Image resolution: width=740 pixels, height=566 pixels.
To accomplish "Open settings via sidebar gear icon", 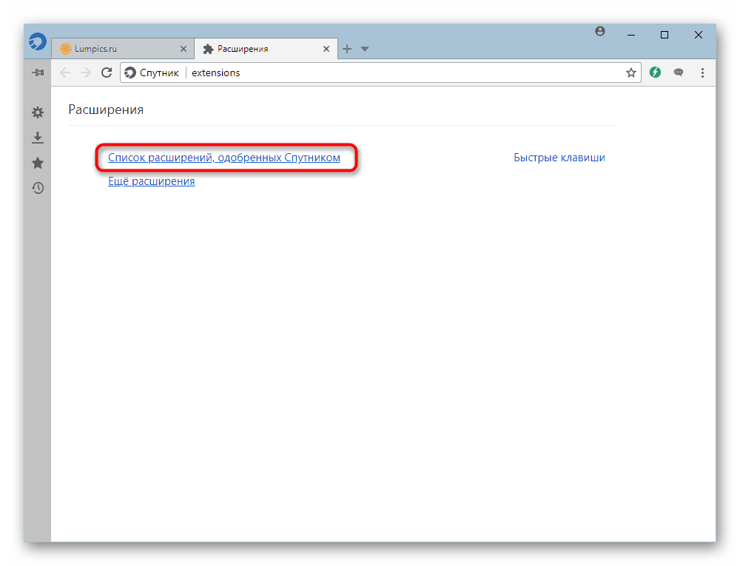I will point(38,112).
